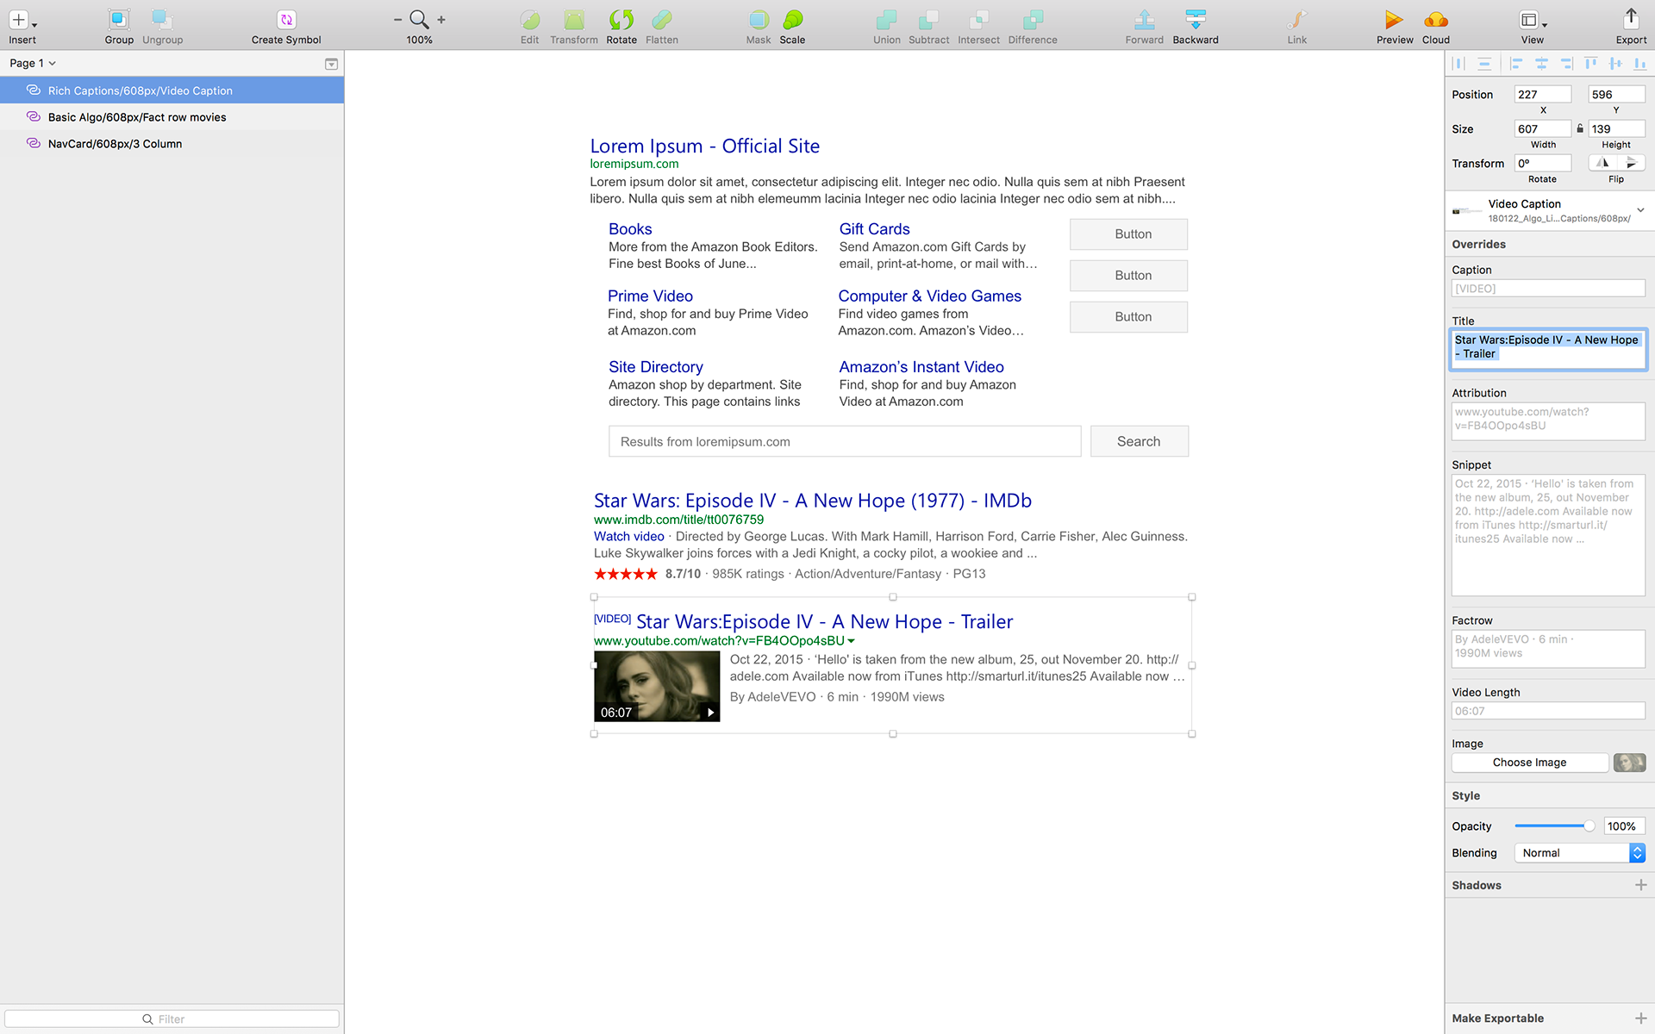Open the YouTube URL dropdown arrow on canvas

pyautogui.click(x=852, y=641)
